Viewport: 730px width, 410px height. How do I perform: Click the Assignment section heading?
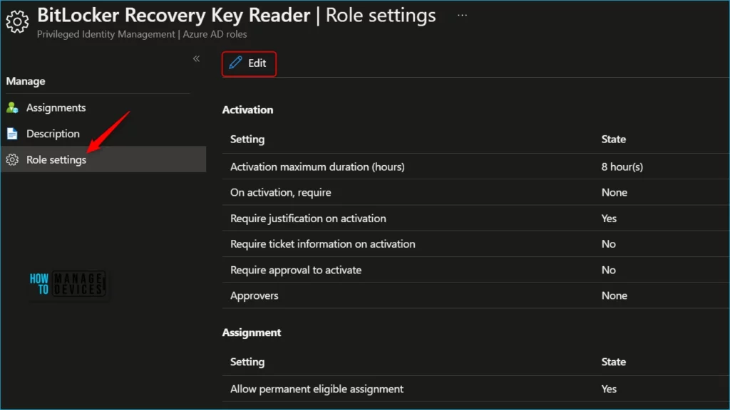(252, 332)
